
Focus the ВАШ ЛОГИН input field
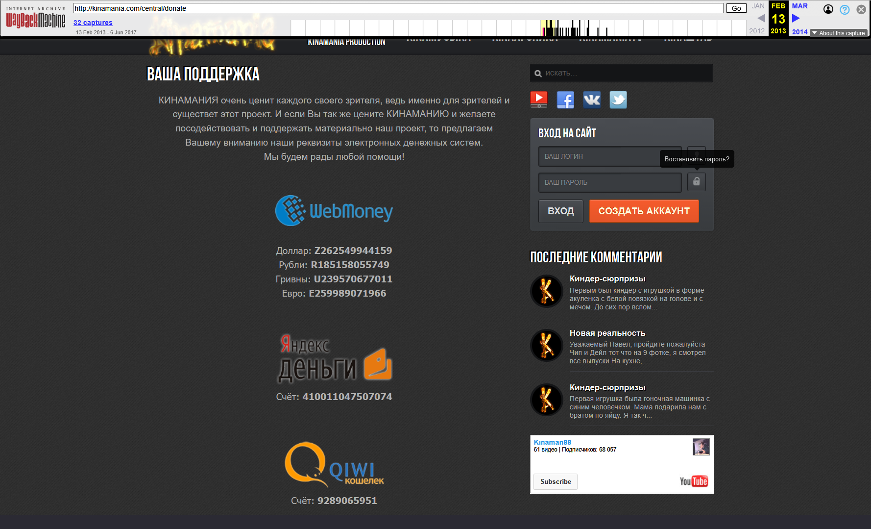[610, 156]
